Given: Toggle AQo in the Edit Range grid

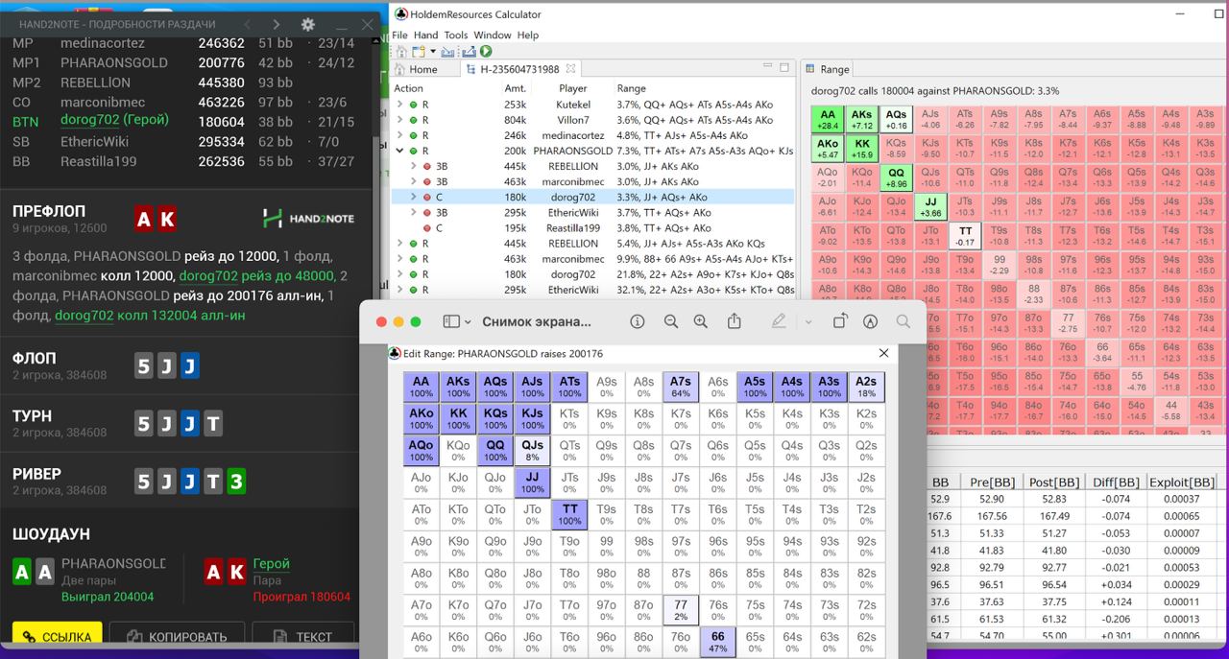Looking at the screenshot, I should (x=422, y=451).
